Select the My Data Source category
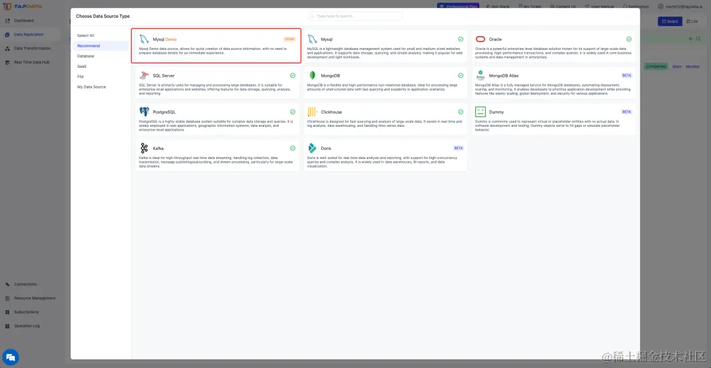Viewport: 711px width, 368px height. (x=91, y=87)
